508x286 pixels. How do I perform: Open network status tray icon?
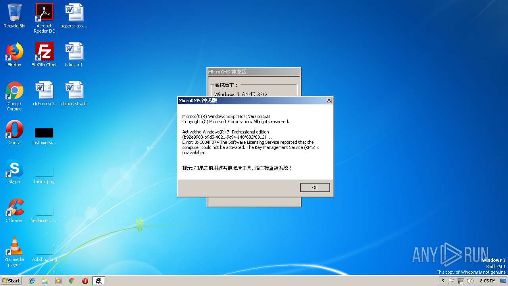(461, 280)
